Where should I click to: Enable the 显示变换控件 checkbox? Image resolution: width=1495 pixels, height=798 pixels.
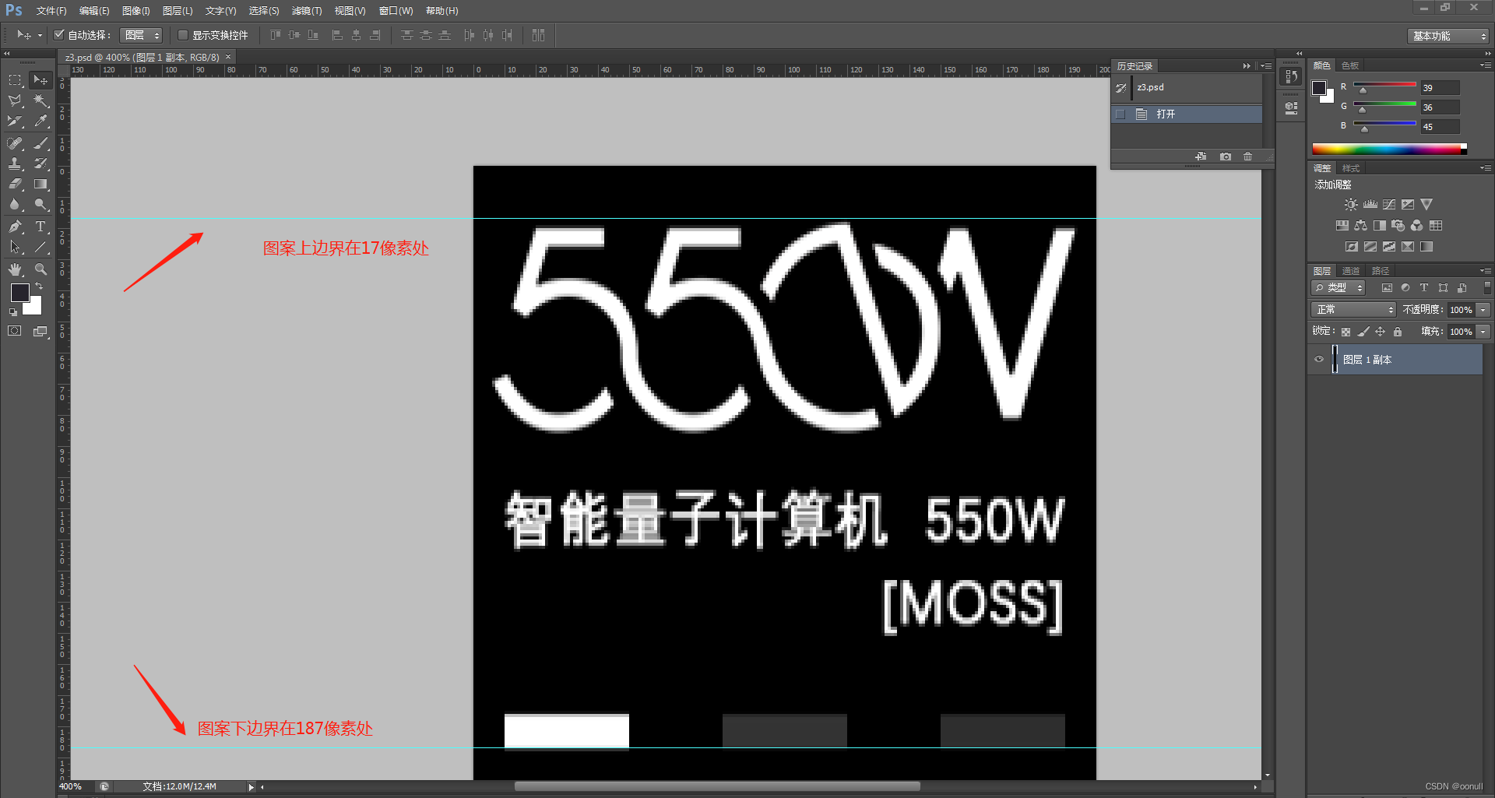pyautogui.click(x=183, y=35)
